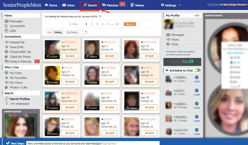Open the My Default sort dropdown
This screenshot has height=145, width=248.
tap(77, 32)
